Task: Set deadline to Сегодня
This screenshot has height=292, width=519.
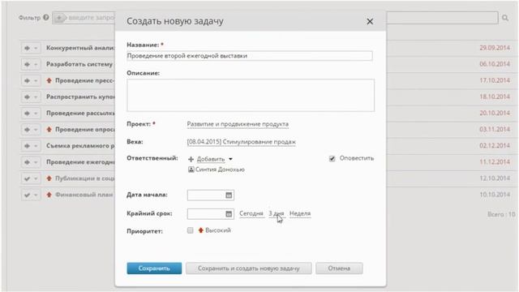Action: point(251,213)
